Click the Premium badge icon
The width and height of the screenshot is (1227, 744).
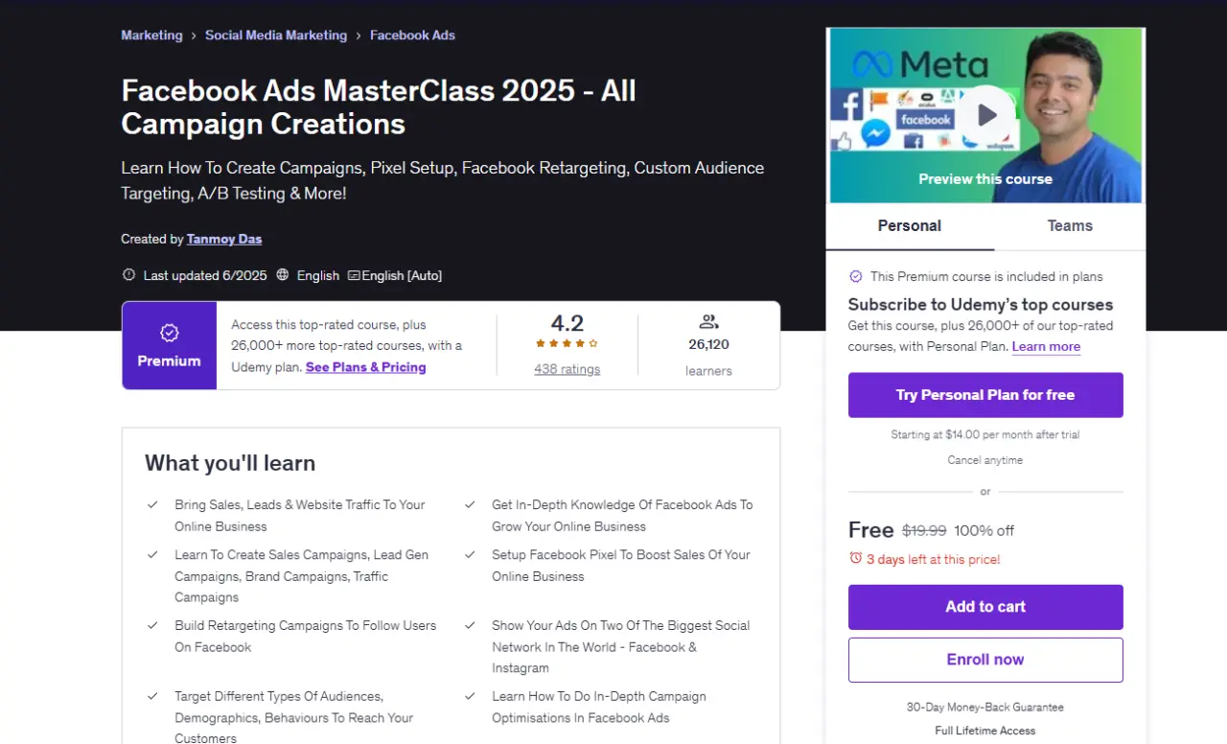(x=170, y=333)
